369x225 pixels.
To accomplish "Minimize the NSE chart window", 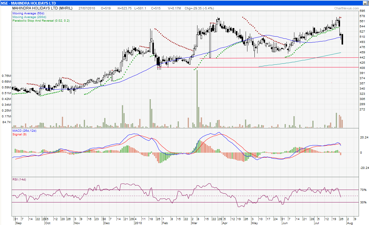I will pos(365,3).
